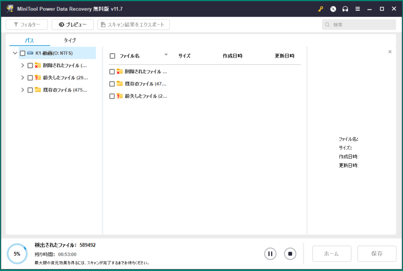Expand 紛失したファイル in the tree
This screenshot has height=271, width=403.
(x=22, y=77)
